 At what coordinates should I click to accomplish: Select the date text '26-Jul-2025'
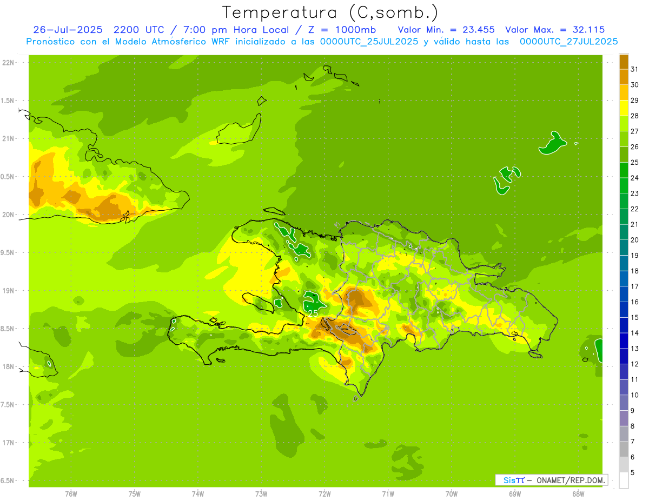68,30
